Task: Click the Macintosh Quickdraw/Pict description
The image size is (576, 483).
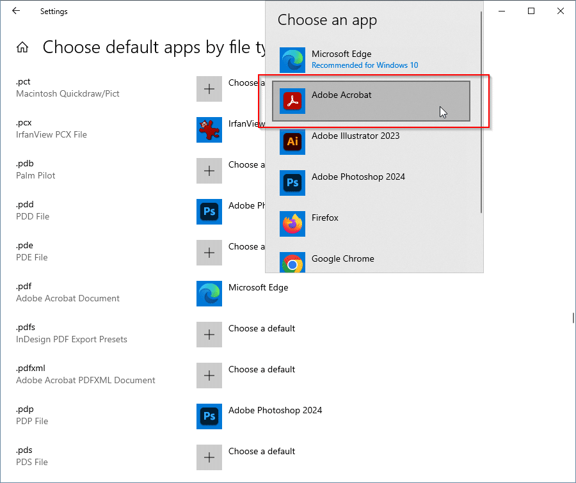Action: (x=68, y=93)
